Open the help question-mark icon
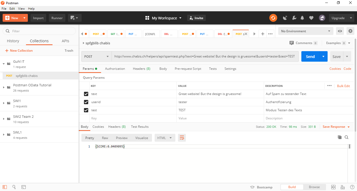Image resolution: width=357 pixels, height=191 pixels. pos(352,187)
